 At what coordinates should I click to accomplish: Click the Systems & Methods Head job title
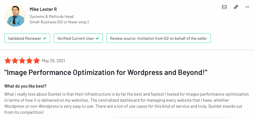52,16
